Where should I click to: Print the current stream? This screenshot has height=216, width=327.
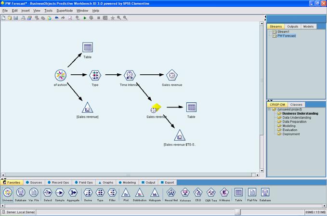pyautogui.click(x=23, y=18)
